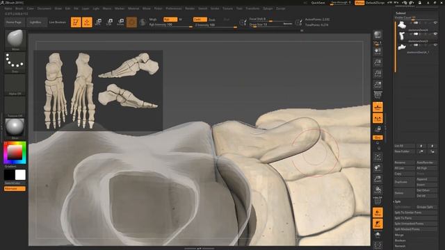Select the Move transform tool on top shelf

tap(98, 22)
